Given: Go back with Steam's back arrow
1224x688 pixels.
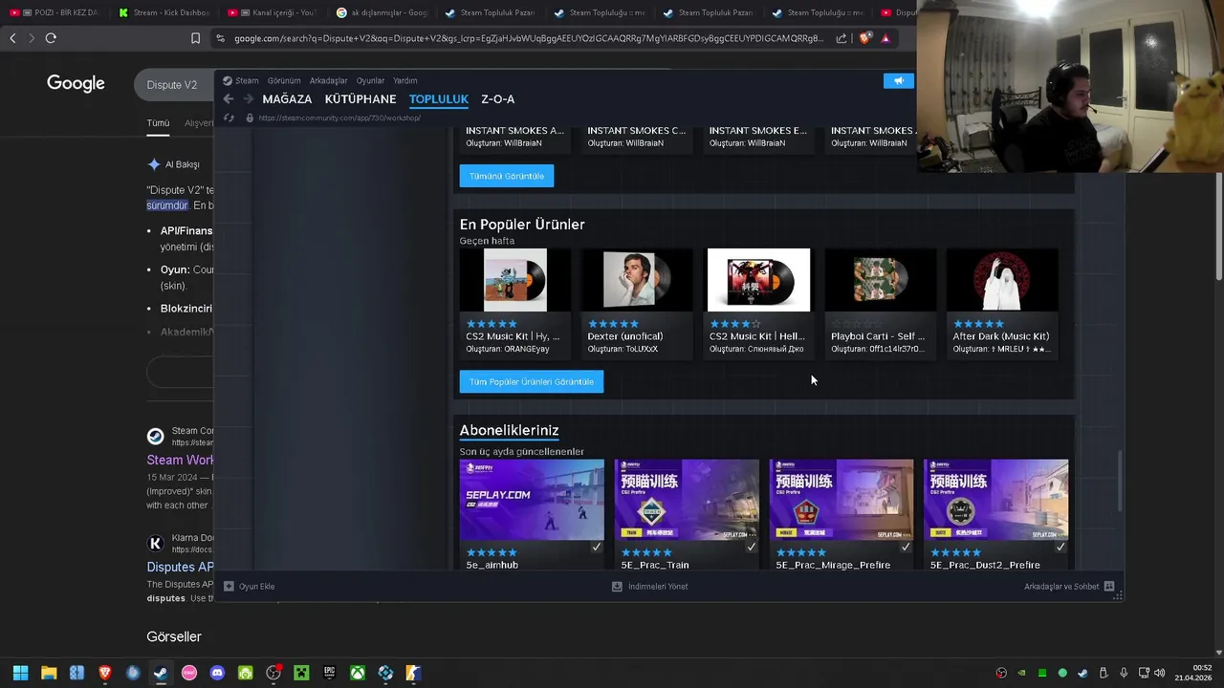Looking at the screenshot, I should tap(228, 99).
